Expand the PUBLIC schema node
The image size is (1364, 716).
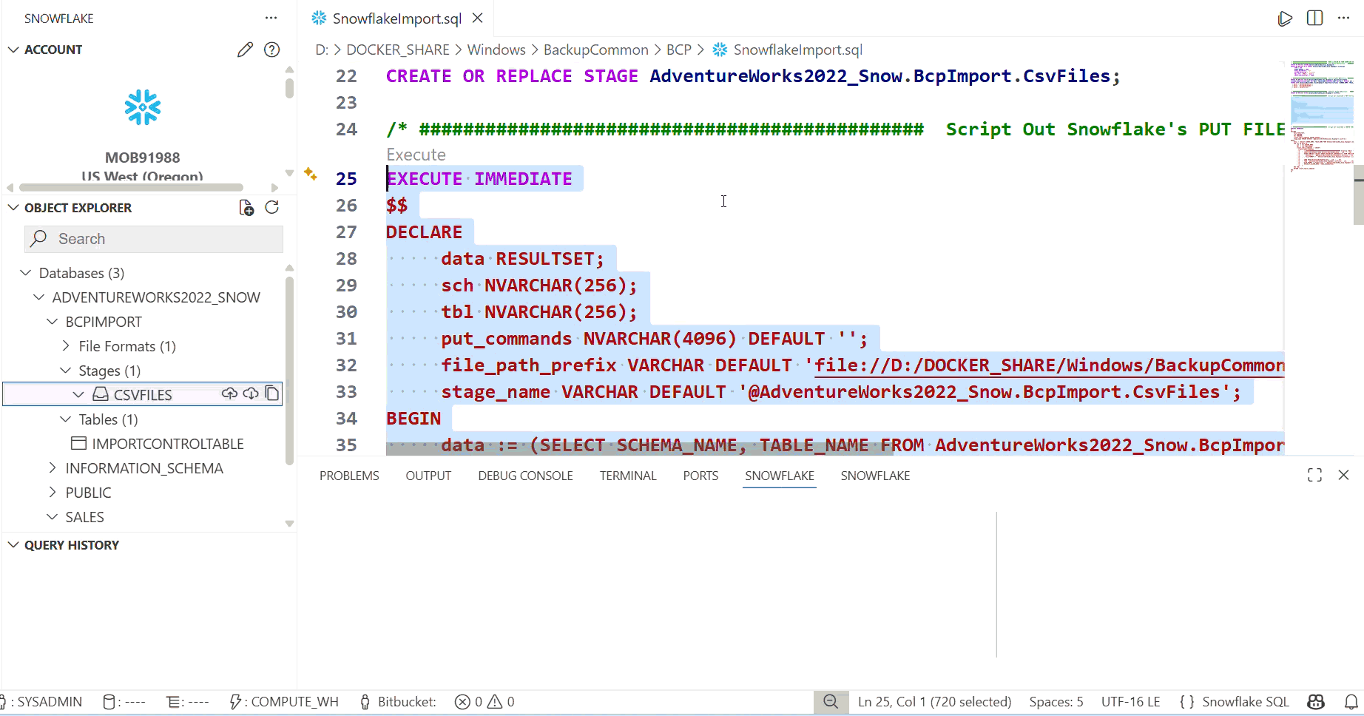(x=53, y=492)
